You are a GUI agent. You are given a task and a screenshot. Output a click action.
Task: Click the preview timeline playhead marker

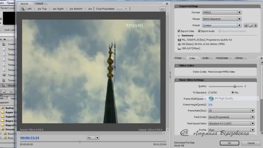coord(80,141)
